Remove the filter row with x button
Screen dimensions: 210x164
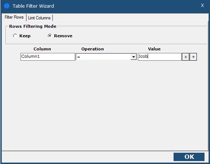186,57
